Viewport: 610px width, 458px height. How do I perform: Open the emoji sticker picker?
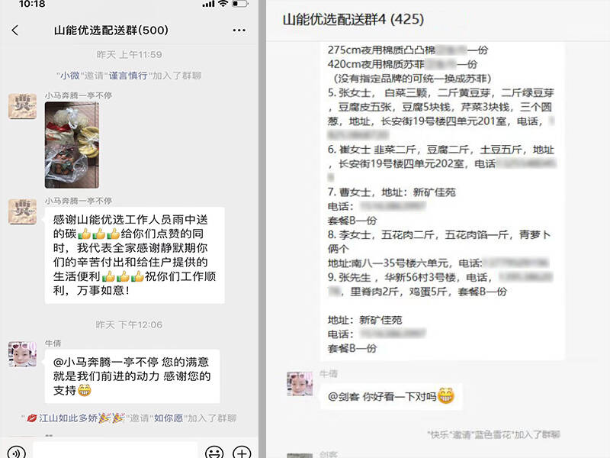coord(214,452)
